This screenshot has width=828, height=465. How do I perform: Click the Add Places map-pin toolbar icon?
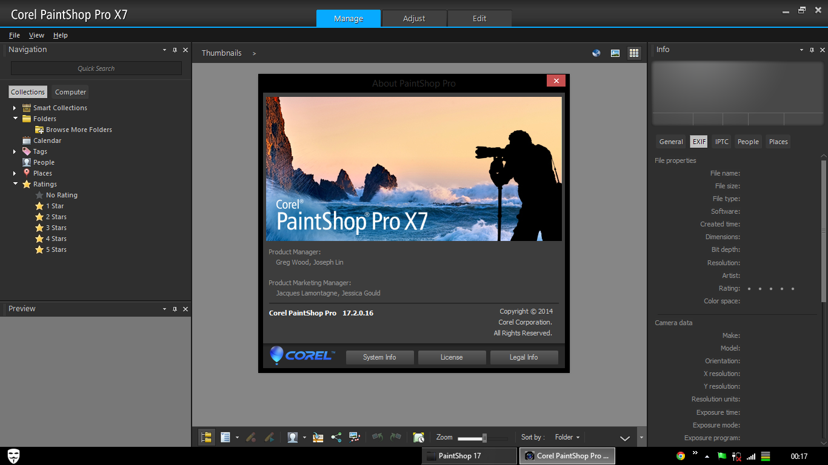(x=318, y=437)
